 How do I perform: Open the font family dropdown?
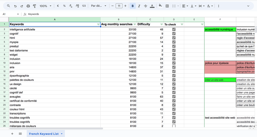99,6
